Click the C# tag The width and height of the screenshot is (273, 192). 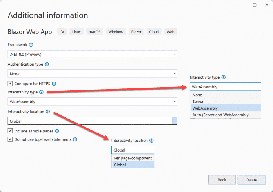(x=62, y=32)
